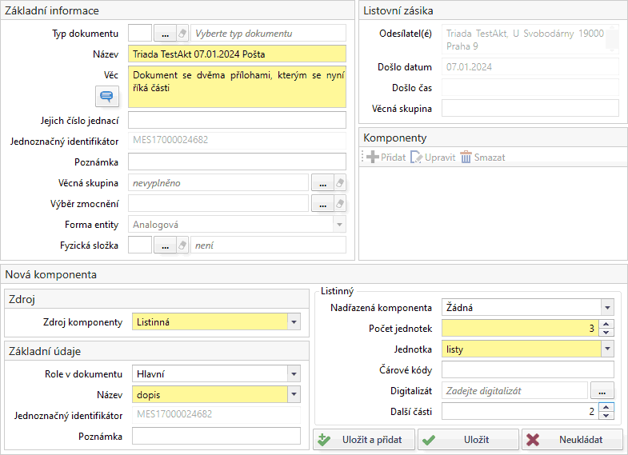Expand the Jednotka dropdown showing listy
Screen dimensions: 628x455
pos(607,349)
